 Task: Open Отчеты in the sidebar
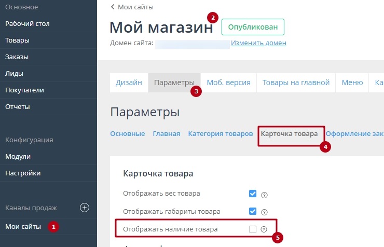[48, 107]
